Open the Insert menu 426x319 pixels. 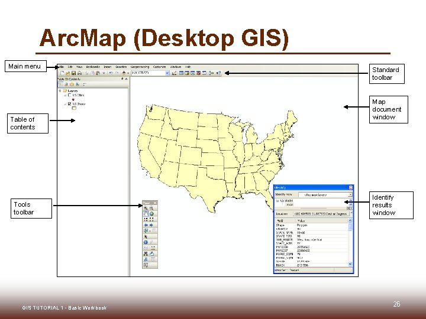(108, 67)
